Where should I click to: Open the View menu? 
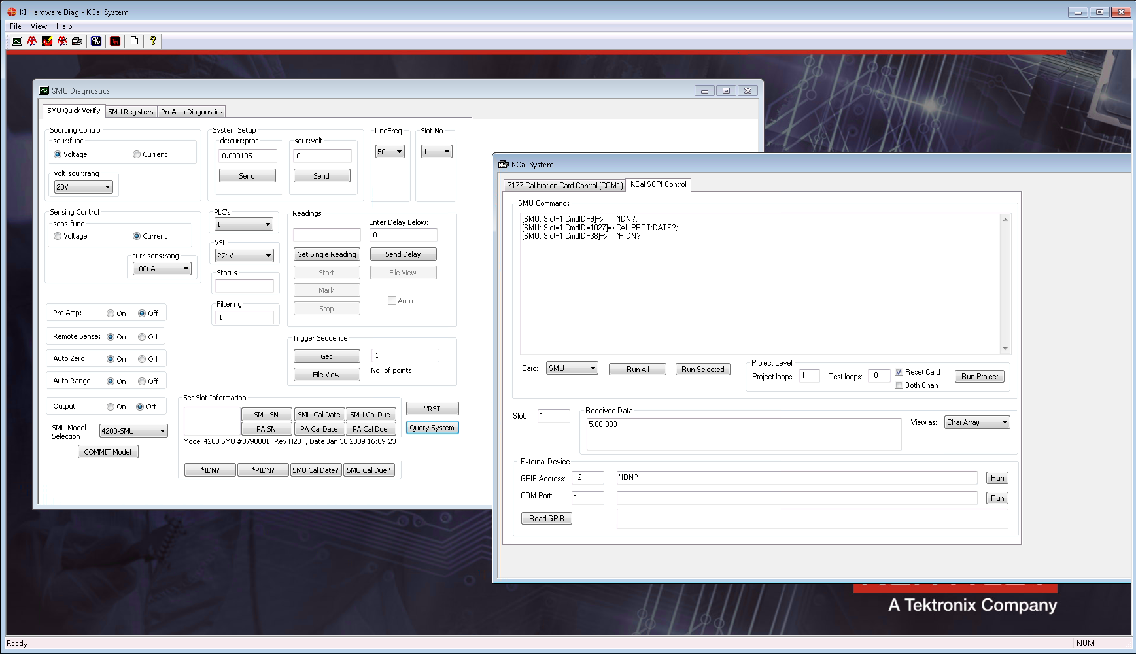coord(39,26)
